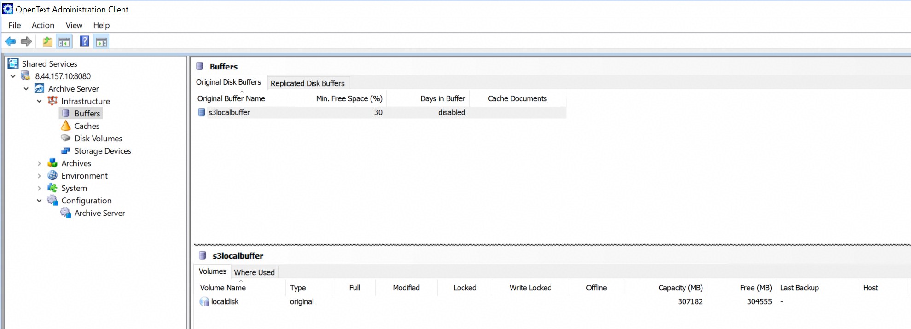Switch to Replicated Disk Buffers tab
The height and width of the screenshot is (329, 911).
click(308, 83)
